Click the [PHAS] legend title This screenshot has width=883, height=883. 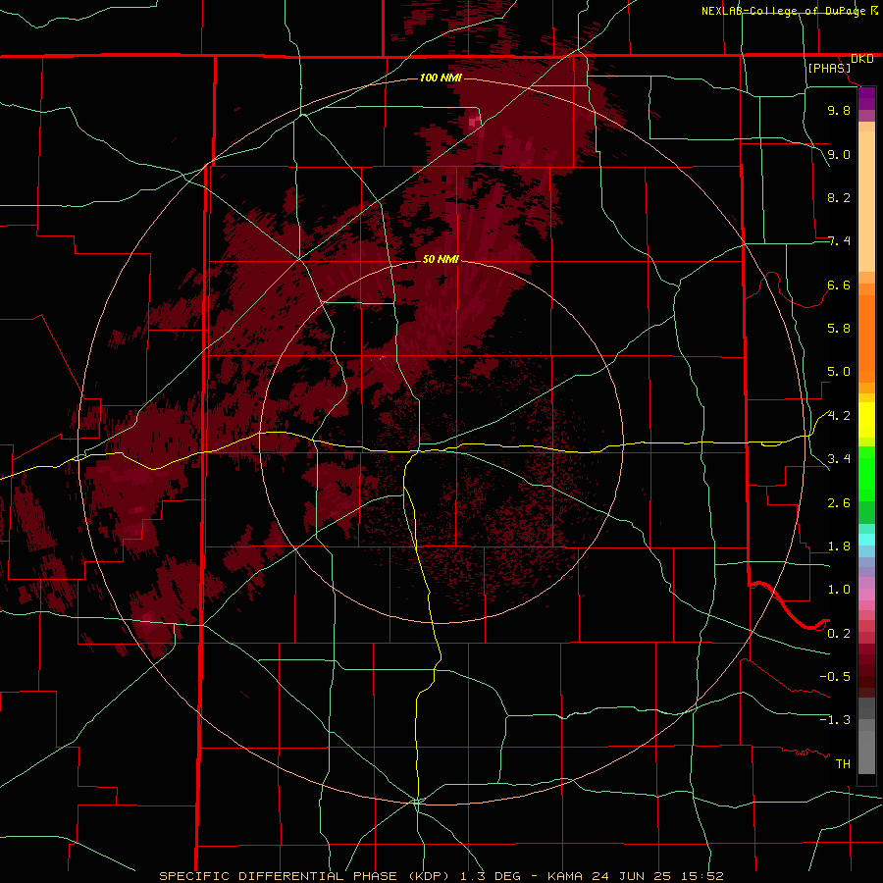click(x=829, y=68)
